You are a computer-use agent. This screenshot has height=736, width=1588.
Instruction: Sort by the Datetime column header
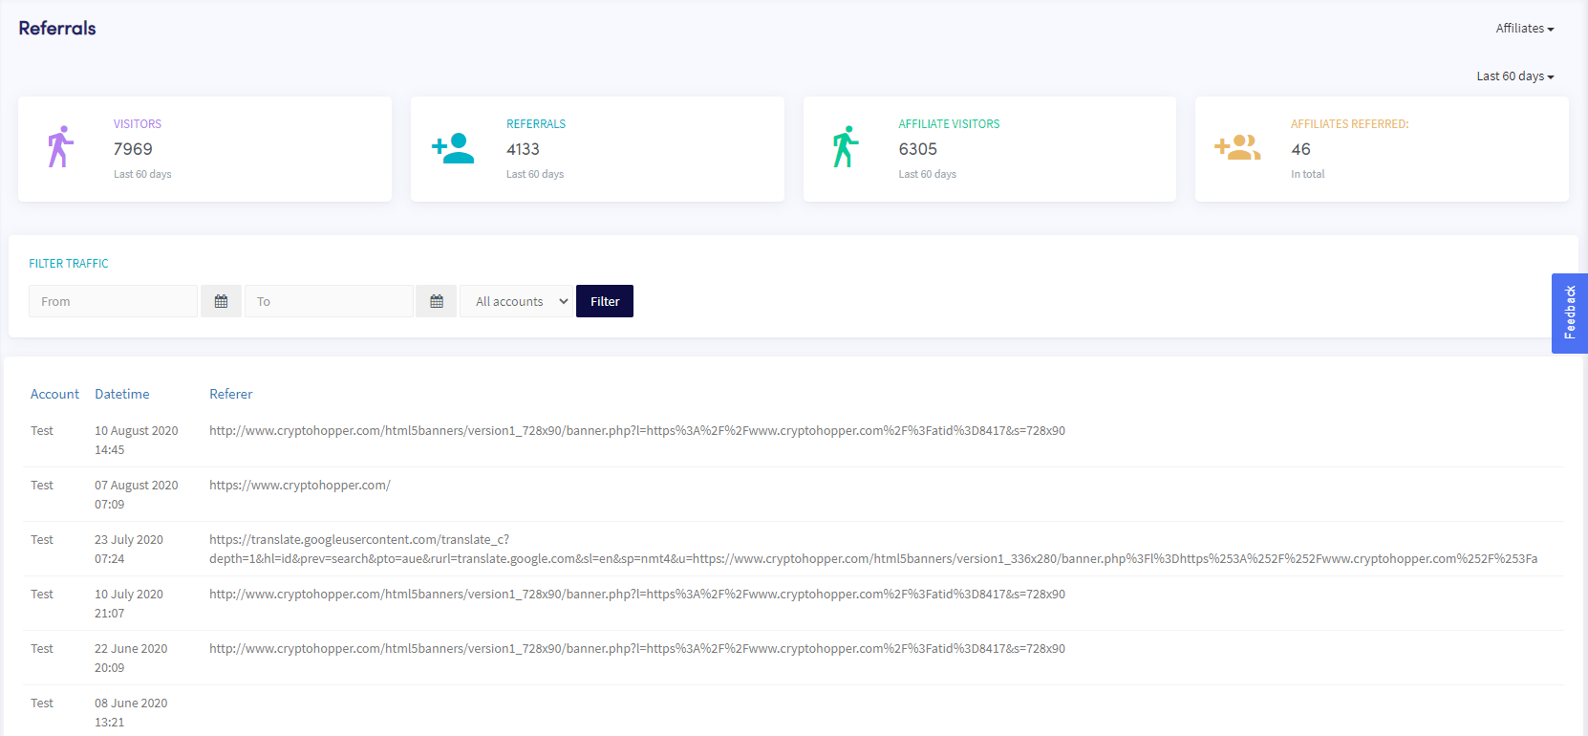pyautogui.click(x=122, y=394)
